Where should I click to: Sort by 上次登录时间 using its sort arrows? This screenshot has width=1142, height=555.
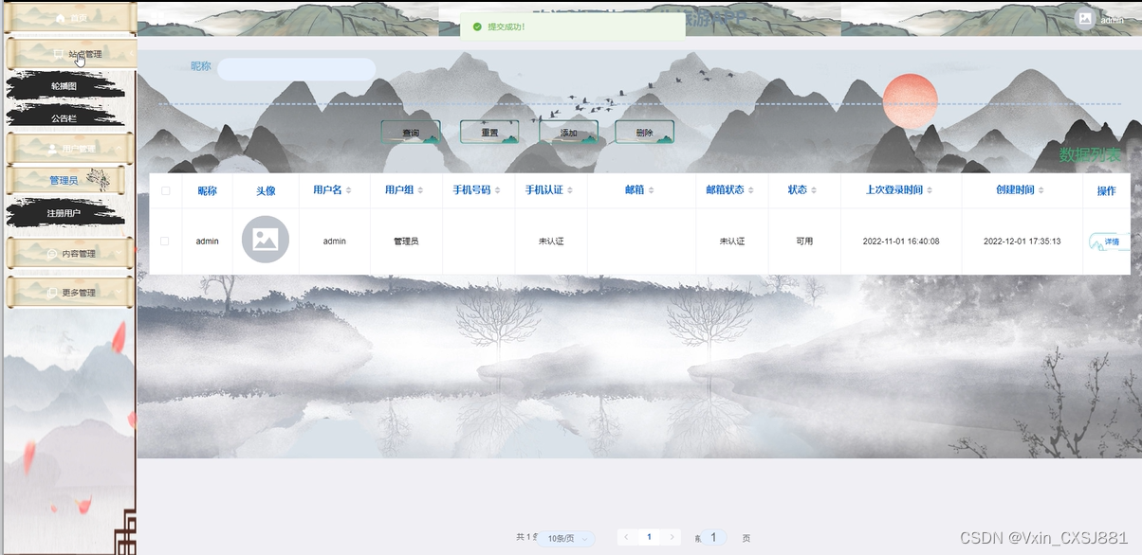point(930,190)
